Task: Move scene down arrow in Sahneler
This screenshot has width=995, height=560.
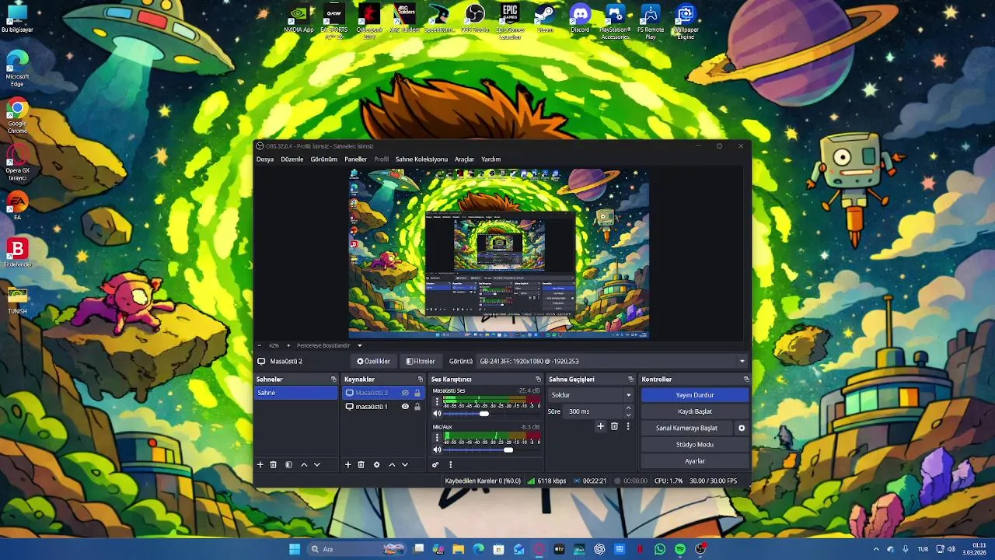Action: click(x=316, y=464)
